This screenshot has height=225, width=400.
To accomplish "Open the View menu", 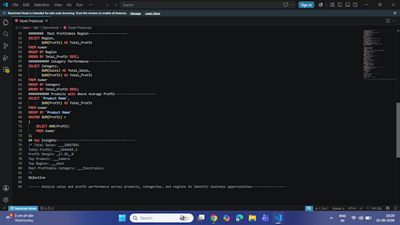I will pos(58,5).
